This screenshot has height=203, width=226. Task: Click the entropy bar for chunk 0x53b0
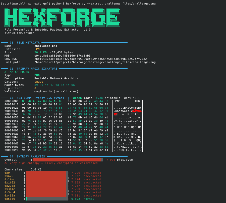(46, 199)
